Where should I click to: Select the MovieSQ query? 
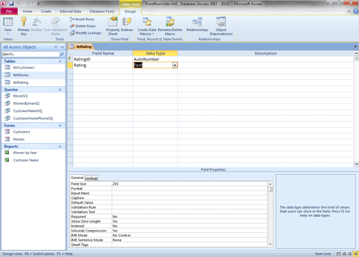20,96
